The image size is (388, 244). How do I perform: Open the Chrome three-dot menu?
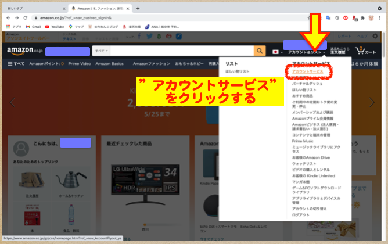point(380,18)
